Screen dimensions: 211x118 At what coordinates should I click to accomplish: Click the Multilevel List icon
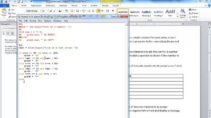(x=83, y=11)
